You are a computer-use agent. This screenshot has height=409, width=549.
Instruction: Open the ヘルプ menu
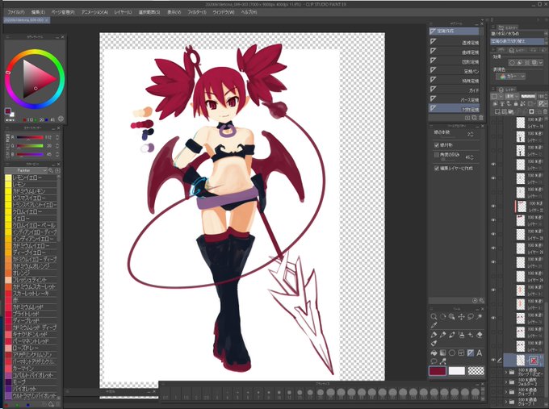point(249,12)
